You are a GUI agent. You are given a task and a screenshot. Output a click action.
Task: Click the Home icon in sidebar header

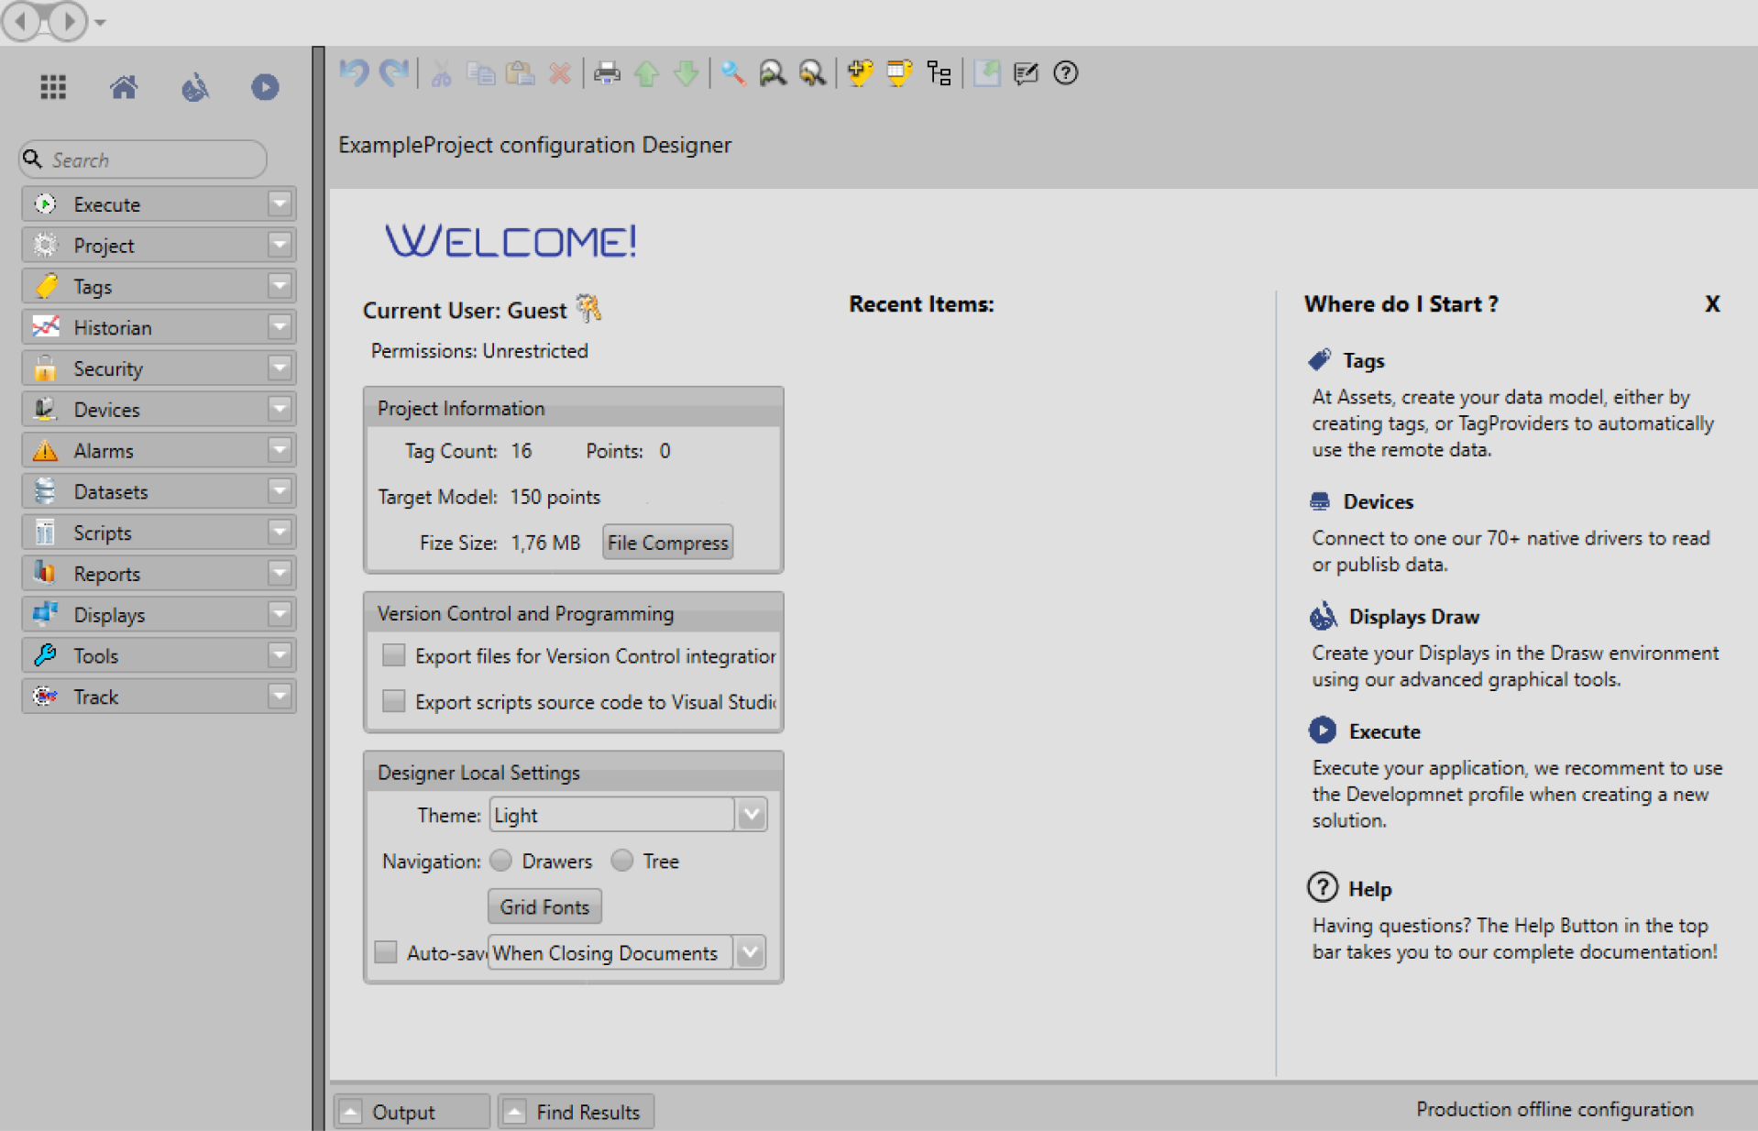[x=124, y=88]
